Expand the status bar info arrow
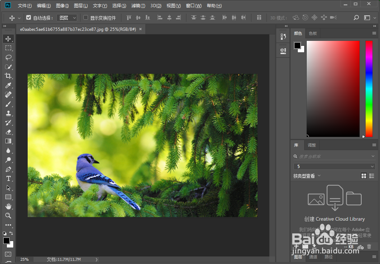Viewport: 380px width, 264px height. 97,259
